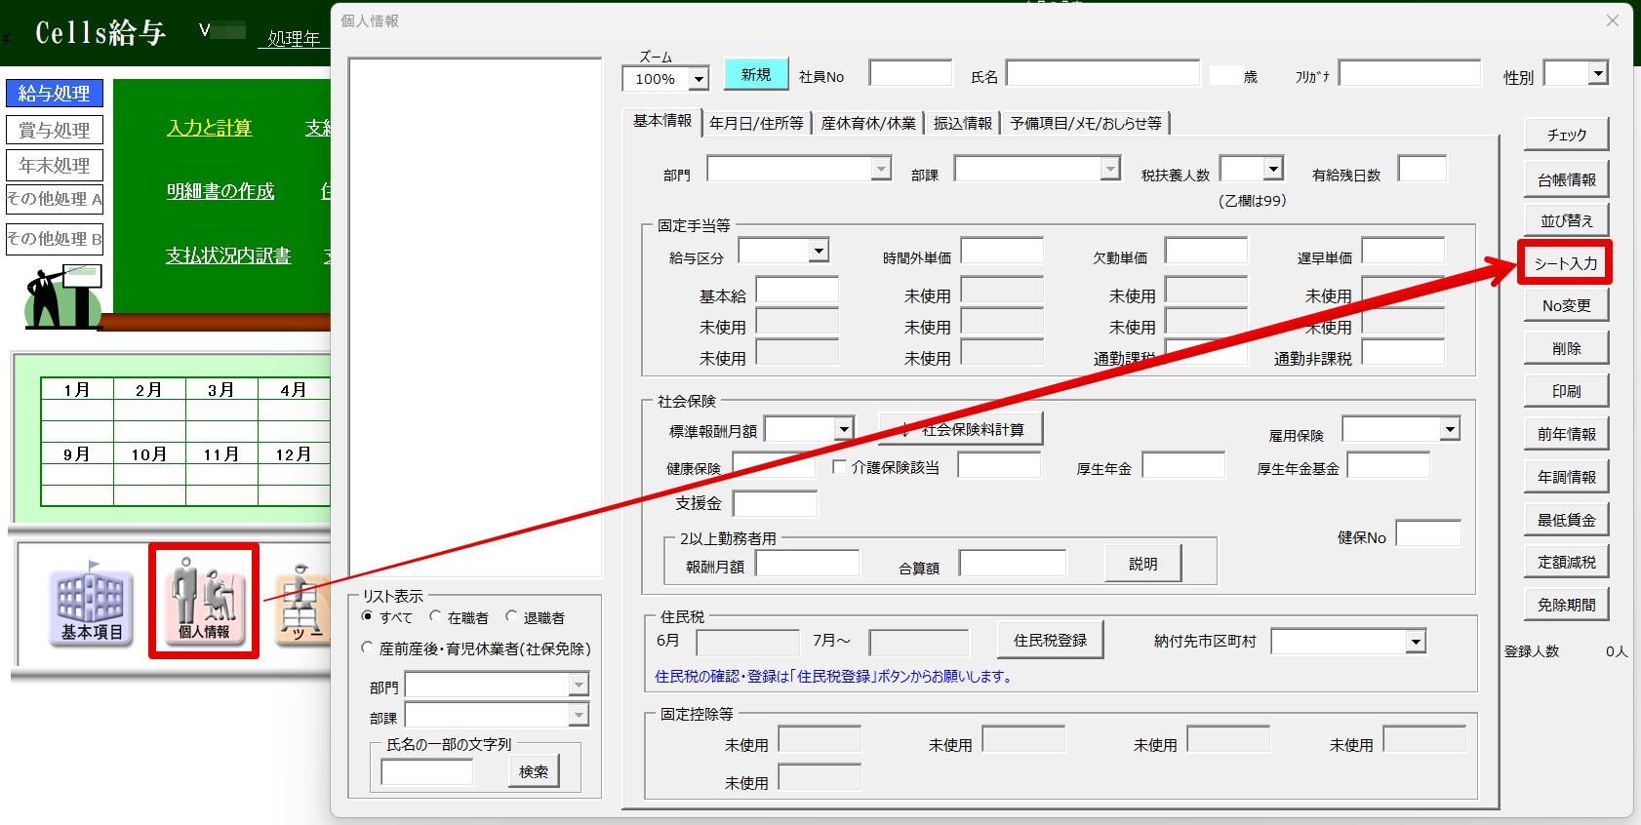This screenshot has width=1641, height=825.
Task: Click the 住民税登録 button
Action: 1050,641
